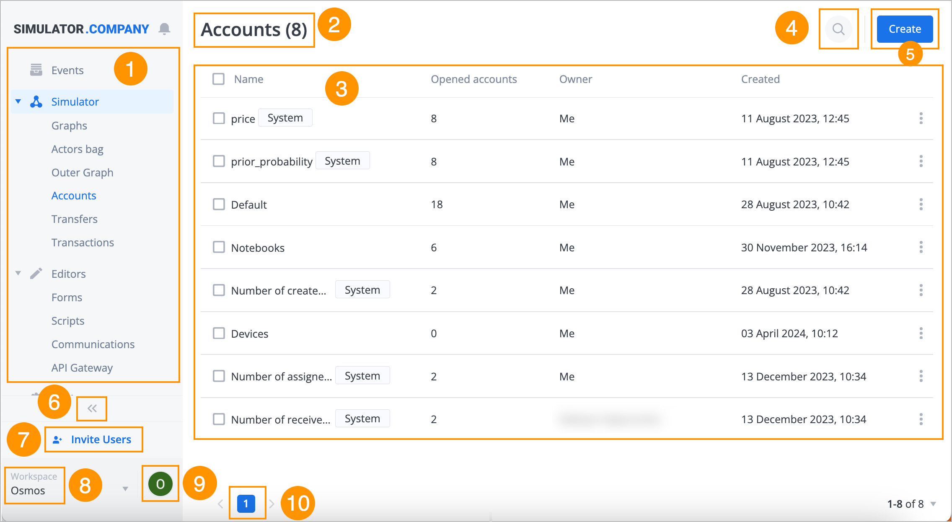
Task: Open more options for Number of create... row
Action: coord(921,290)
